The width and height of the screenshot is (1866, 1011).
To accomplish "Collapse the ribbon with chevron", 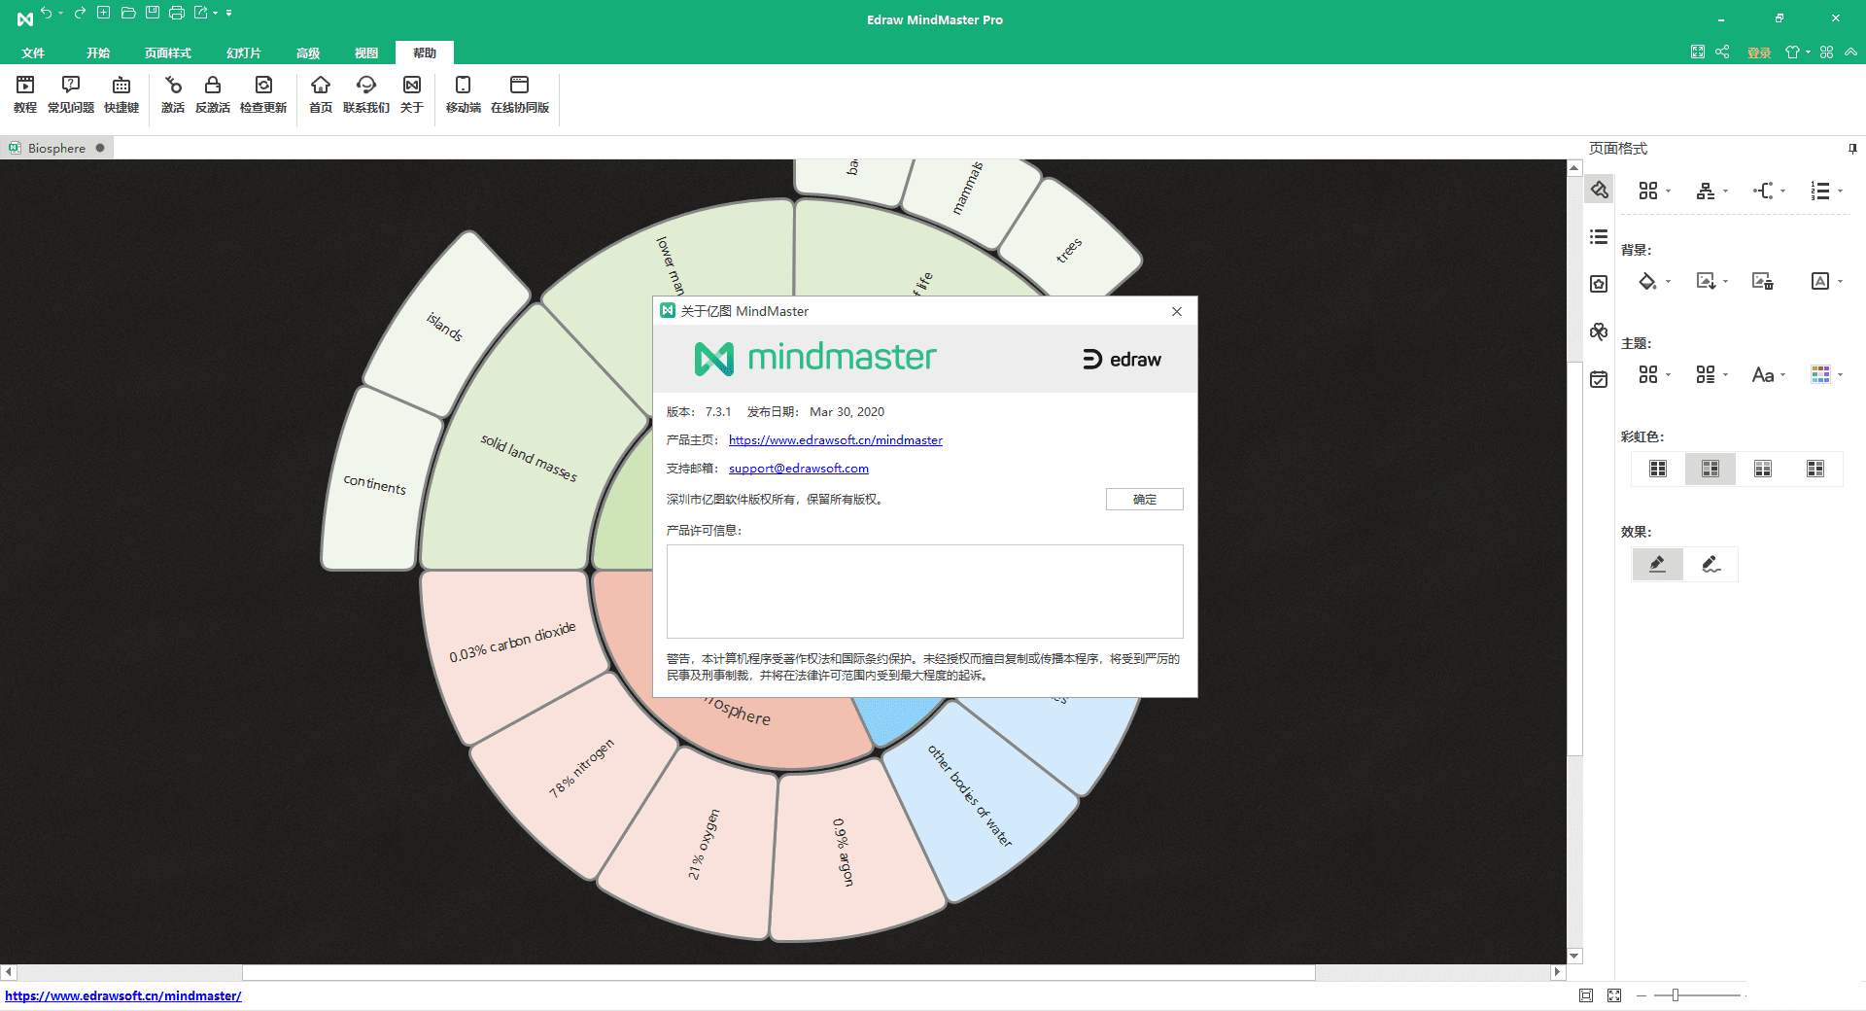I will coord(1850,52).
